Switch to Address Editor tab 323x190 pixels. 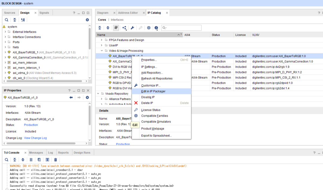(x=128, y=13)
